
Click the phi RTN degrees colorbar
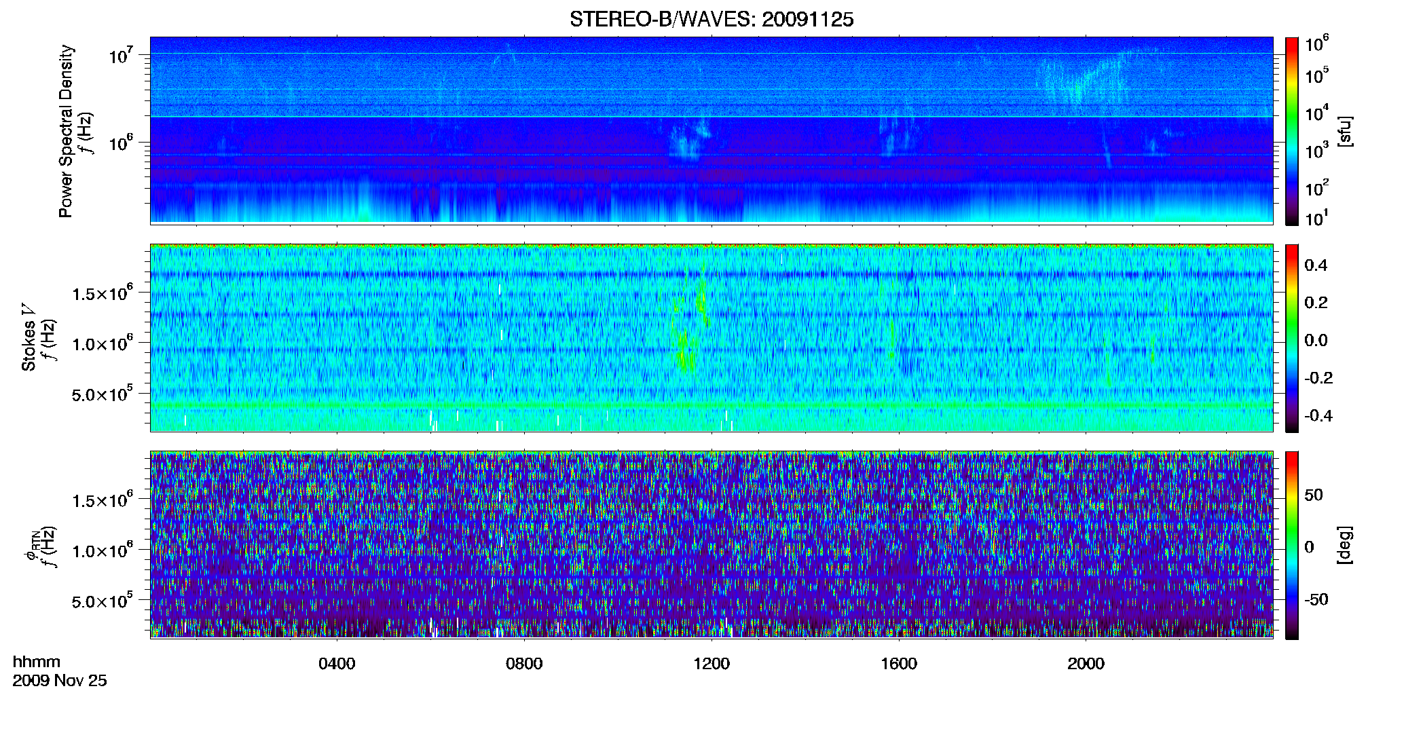1292,545
